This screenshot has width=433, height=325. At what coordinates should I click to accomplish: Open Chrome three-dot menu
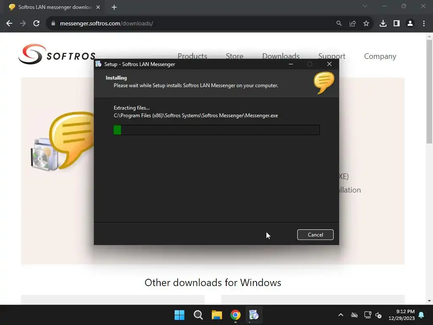424,24
